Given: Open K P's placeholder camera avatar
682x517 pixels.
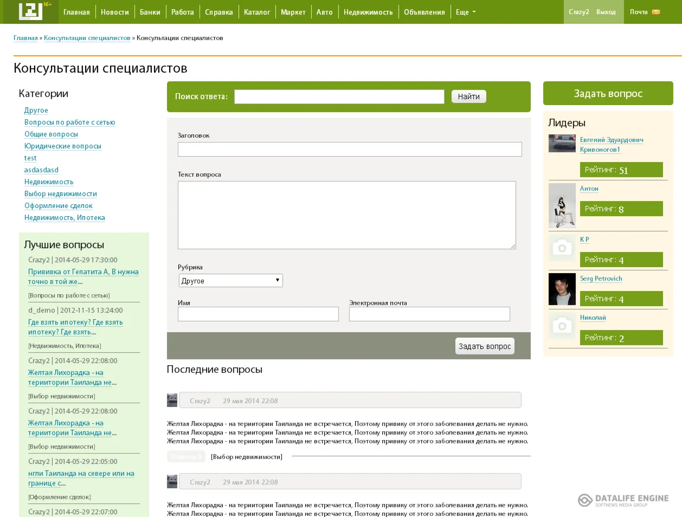Looking at the screenshot, I should (562, 248).
